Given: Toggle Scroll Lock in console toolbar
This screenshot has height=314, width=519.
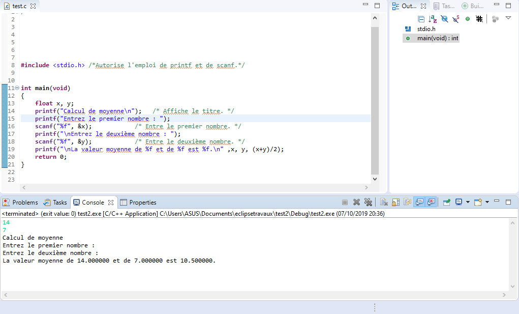Looking at the screenshot, I should [395, 202].
